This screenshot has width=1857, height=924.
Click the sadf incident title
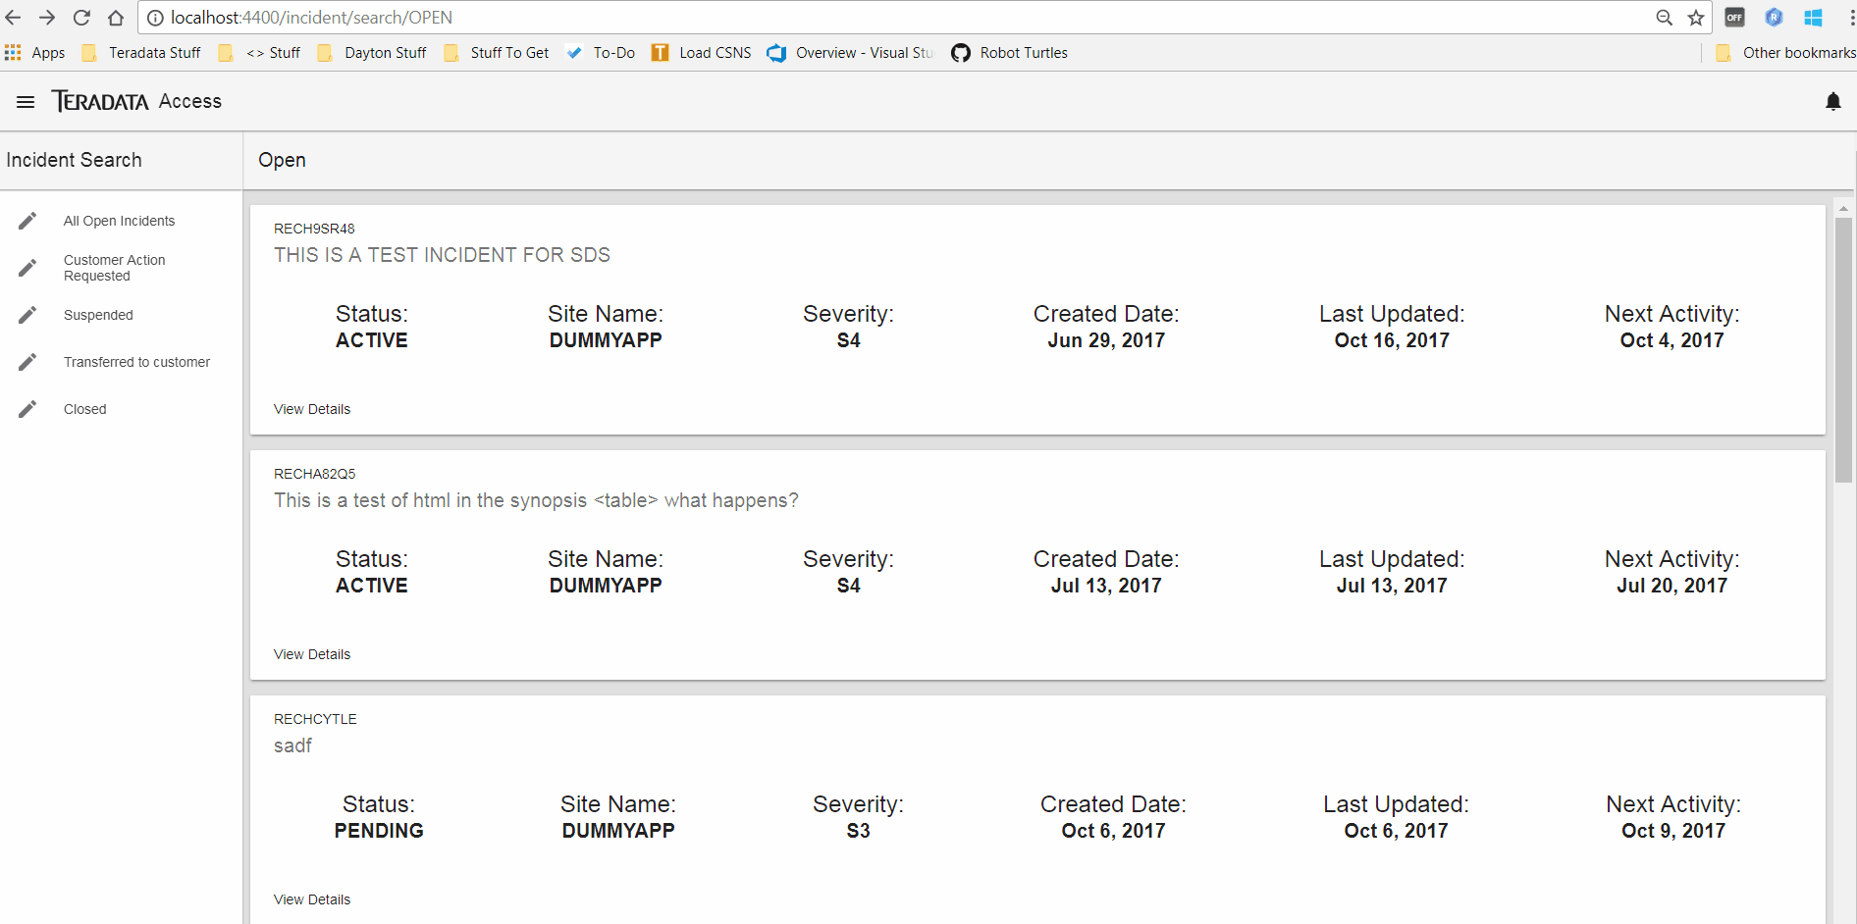click(292, 745)
